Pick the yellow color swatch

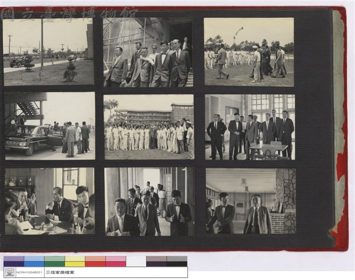click(x=75, y=261)
